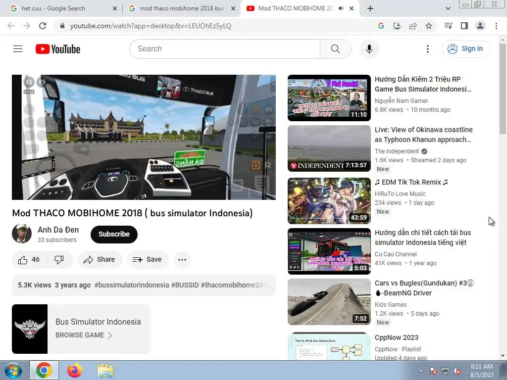The height and width of the screenshot is (380, 507).
Task: Click the search magnifier button
Action: [335, 49]
